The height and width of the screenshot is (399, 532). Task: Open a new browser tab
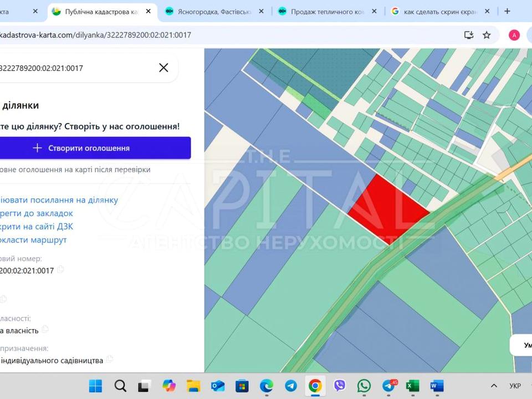tap(507, 11)
